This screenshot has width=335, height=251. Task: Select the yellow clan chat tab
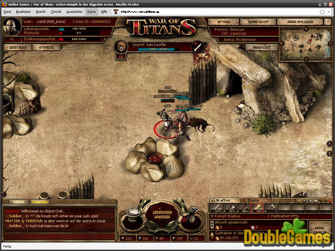click(x=40, y=202)
